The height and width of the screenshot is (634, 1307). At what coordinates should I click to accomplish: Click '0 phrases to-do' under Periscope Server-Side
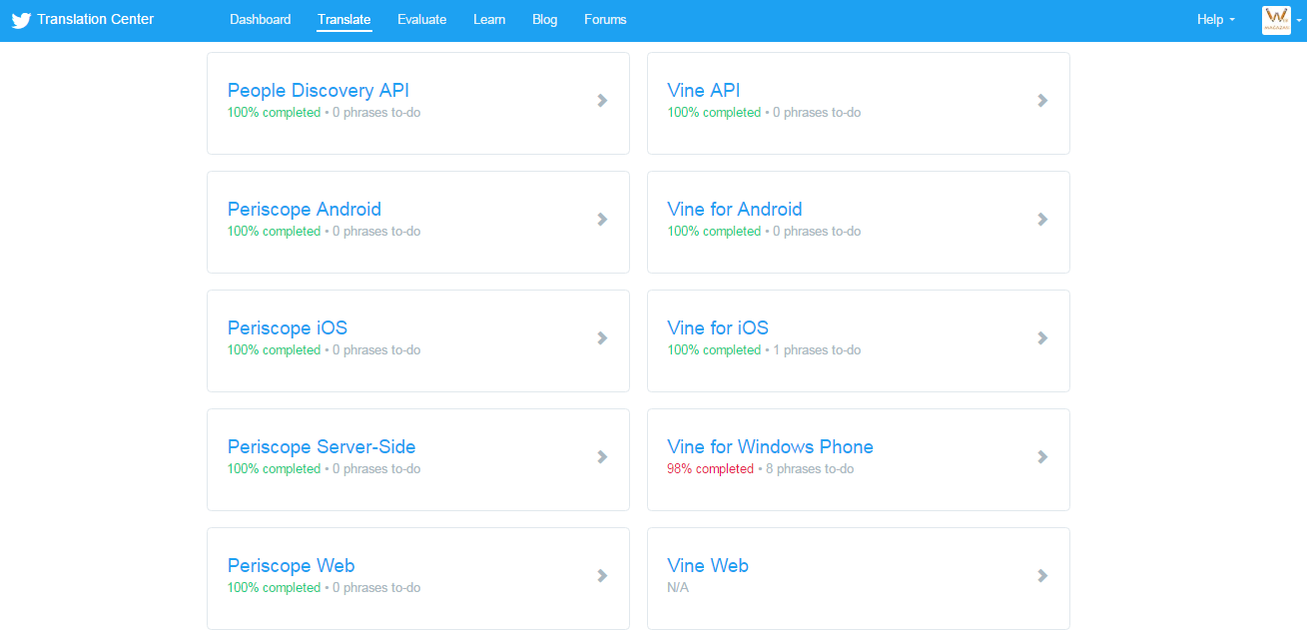tap(376, 469)
